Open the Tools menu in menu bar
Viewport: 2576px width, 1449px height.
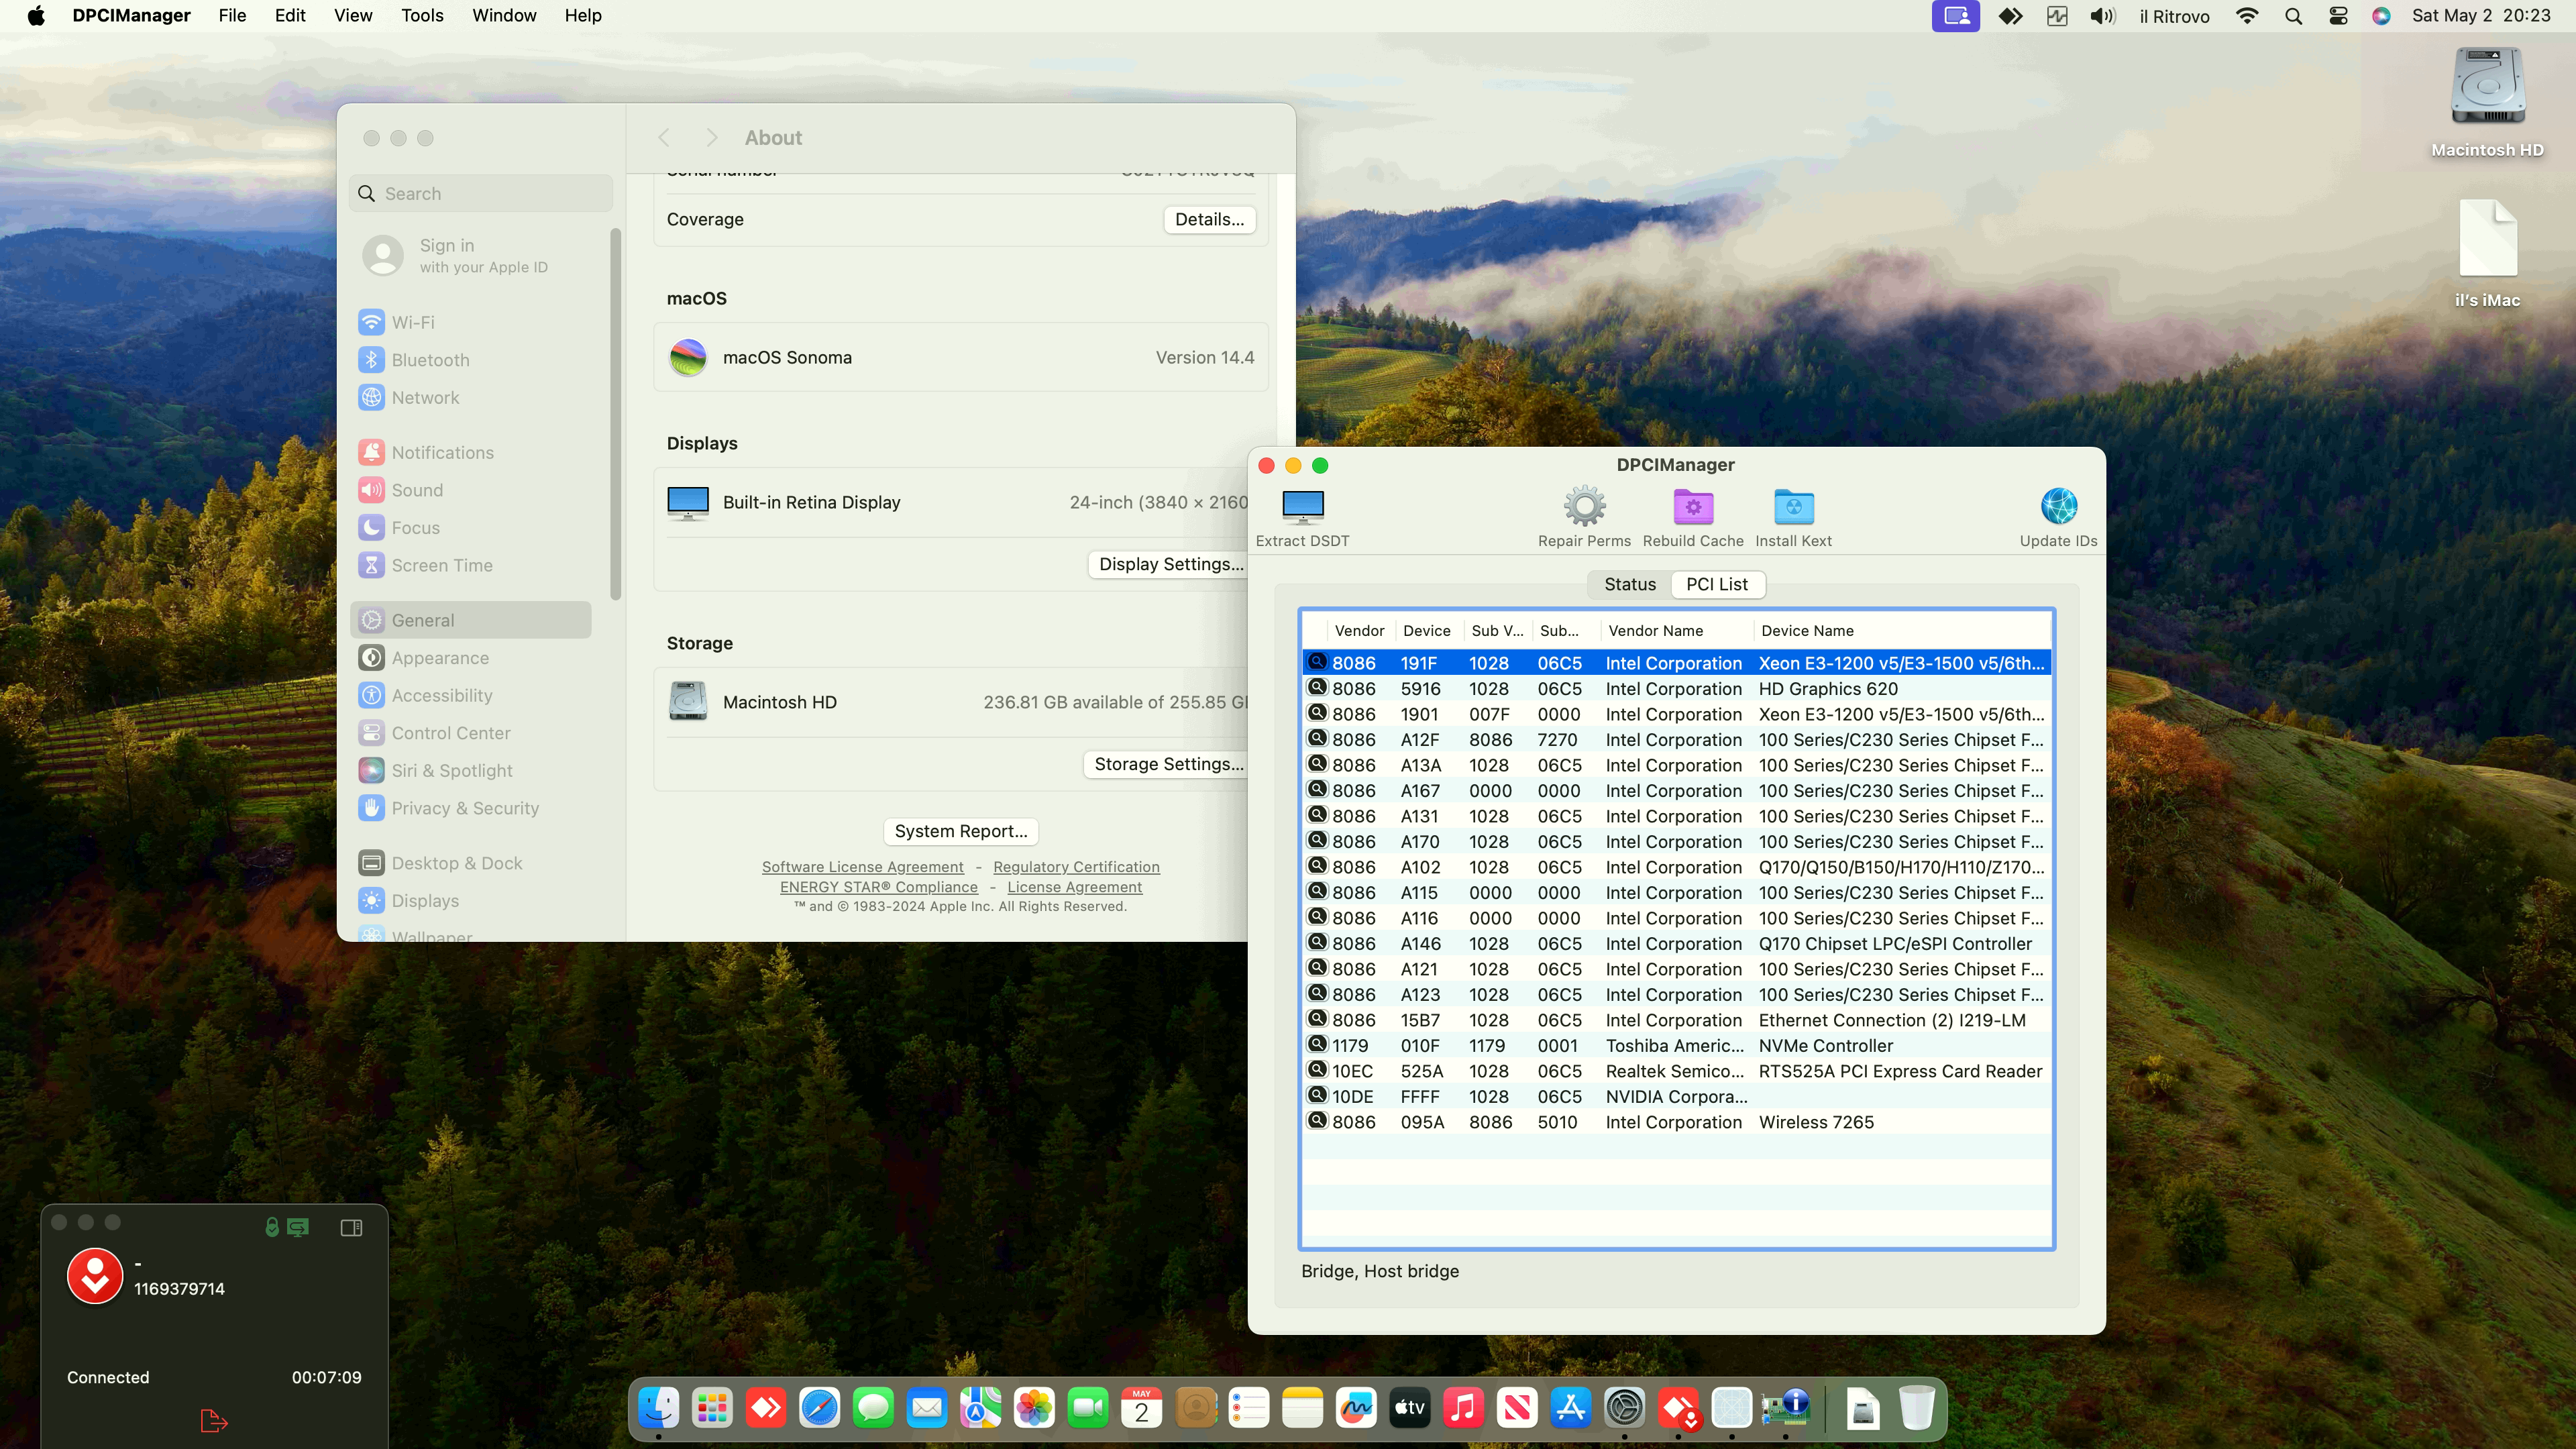tap(422, 15)
